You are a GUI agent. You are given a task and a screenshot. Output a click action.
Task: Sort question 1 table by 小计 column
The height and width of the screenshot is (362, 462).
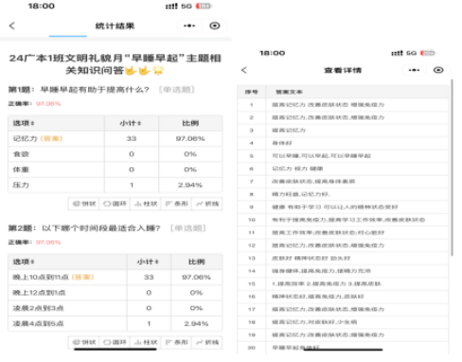click(x=131, y=123)
